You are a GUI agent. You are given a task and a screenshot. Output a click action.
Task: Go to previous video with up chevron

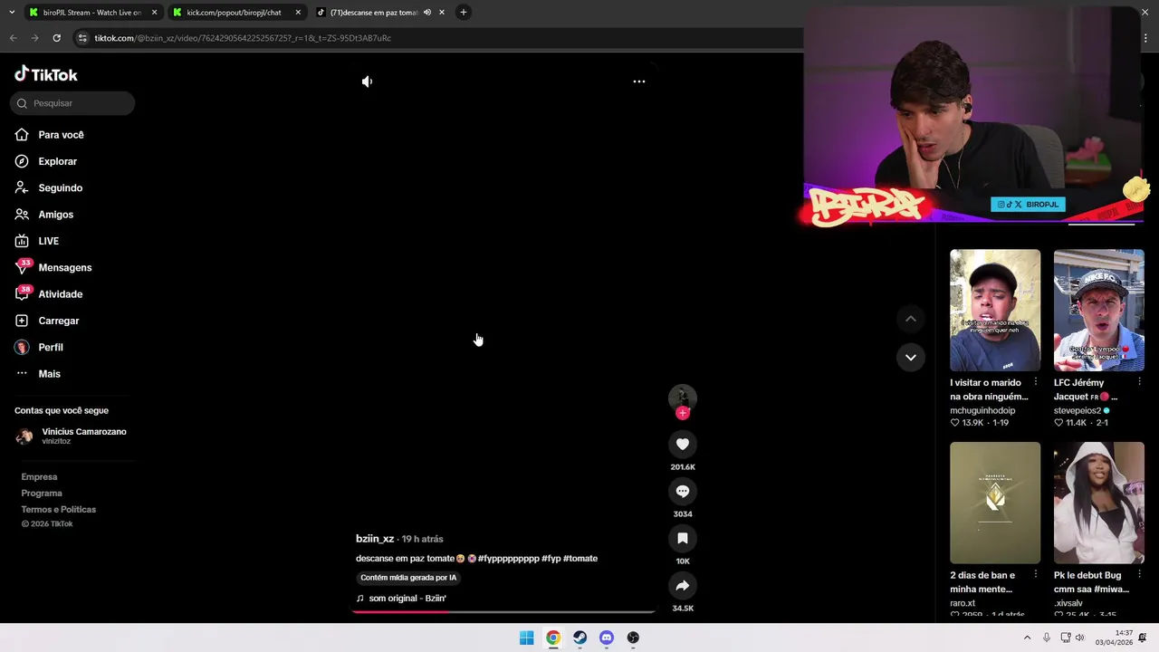pyautogui.click(x=911, y=319)
